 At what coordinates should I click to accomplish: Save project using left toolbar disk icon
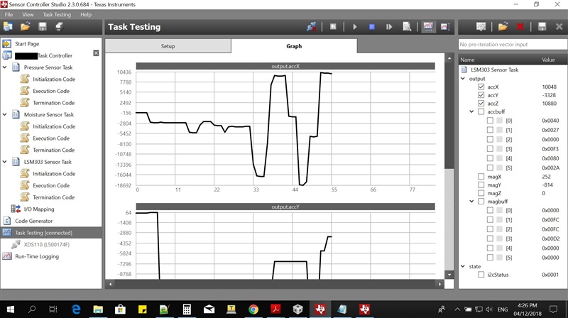tap(43, 27)
